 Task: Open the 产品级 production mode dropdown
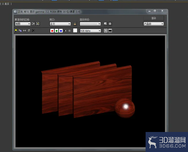154,24
